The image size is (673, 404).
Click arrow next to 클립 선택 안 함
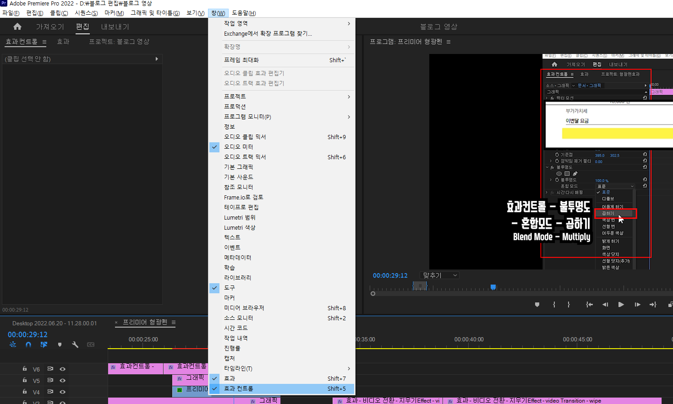(157, 59)
